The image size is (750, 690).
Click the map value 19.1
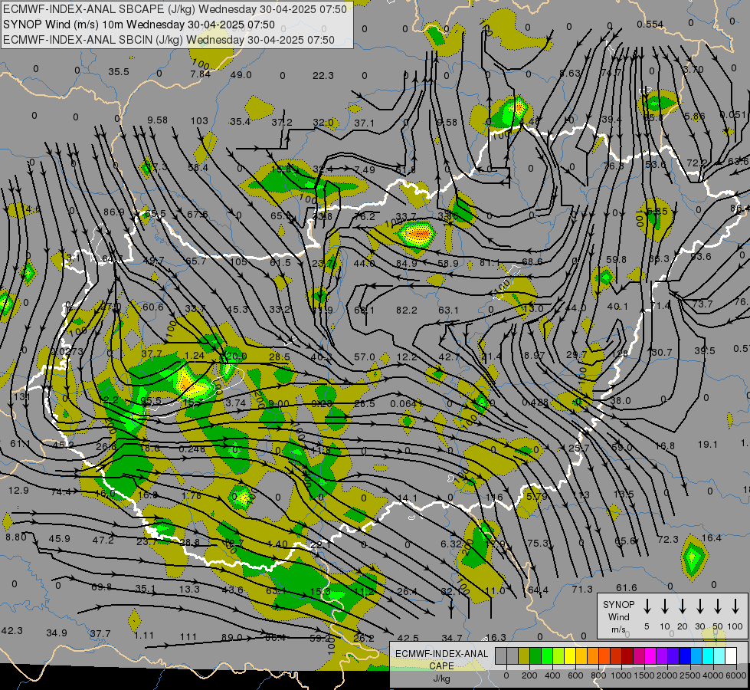point(707,445)
